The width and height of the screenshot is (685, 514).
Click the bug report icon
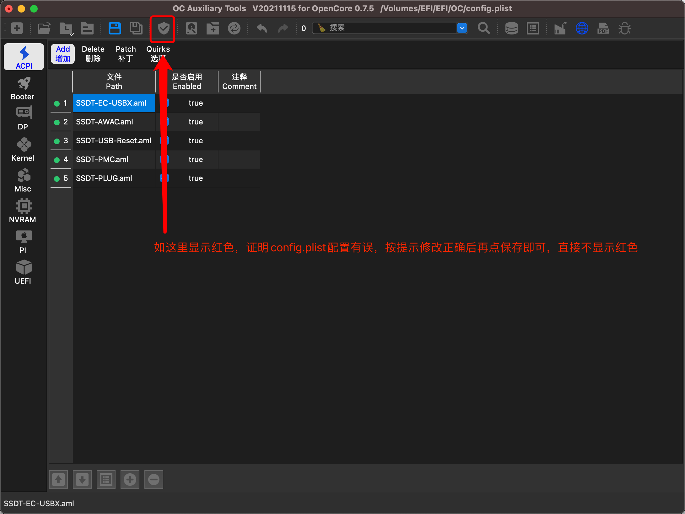(624, 28)
